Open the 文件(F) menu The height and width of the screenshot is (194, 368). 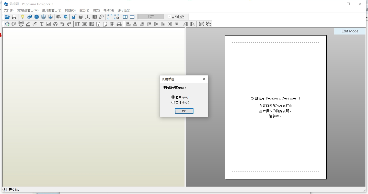click(9, 10)
